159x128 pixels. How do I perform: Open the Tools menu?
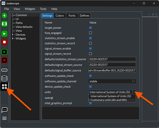(x=43, y=9)
